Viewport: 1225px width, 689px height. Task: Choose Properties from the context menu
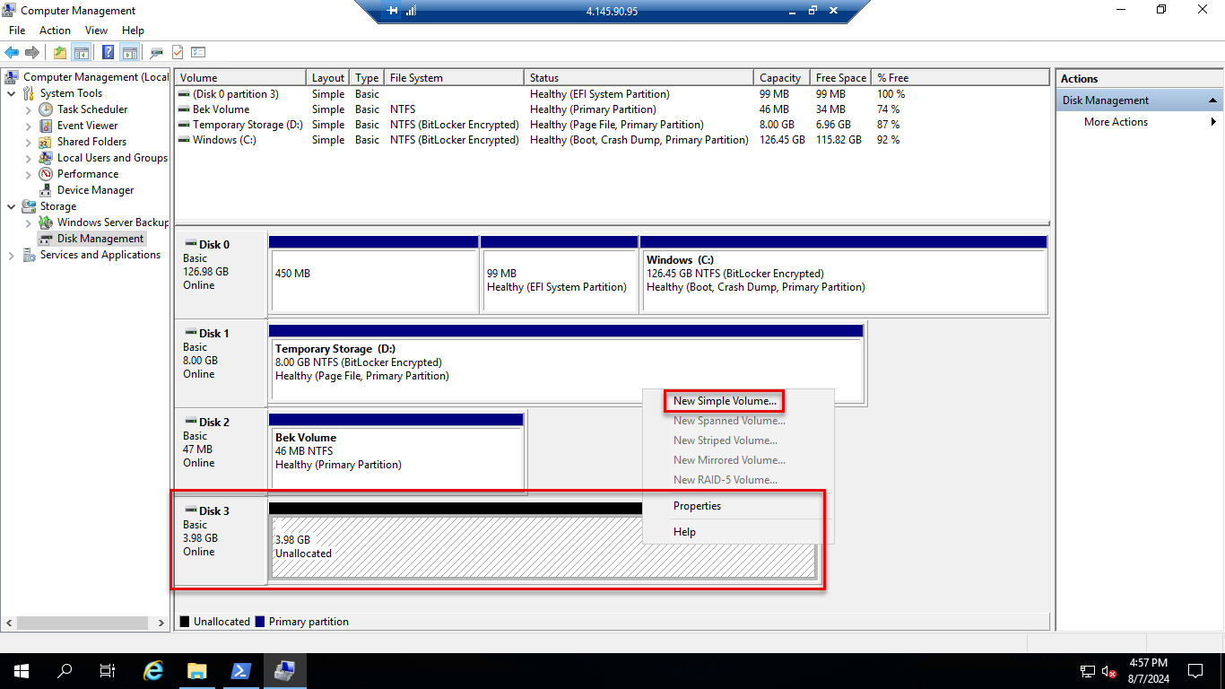click(697, 506)
